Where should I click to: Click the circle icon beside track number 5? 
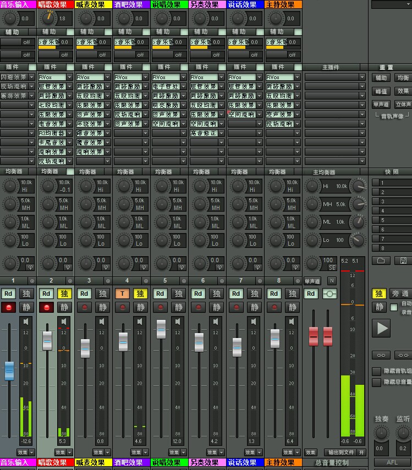pyautogui.click(x=184, y=281)
